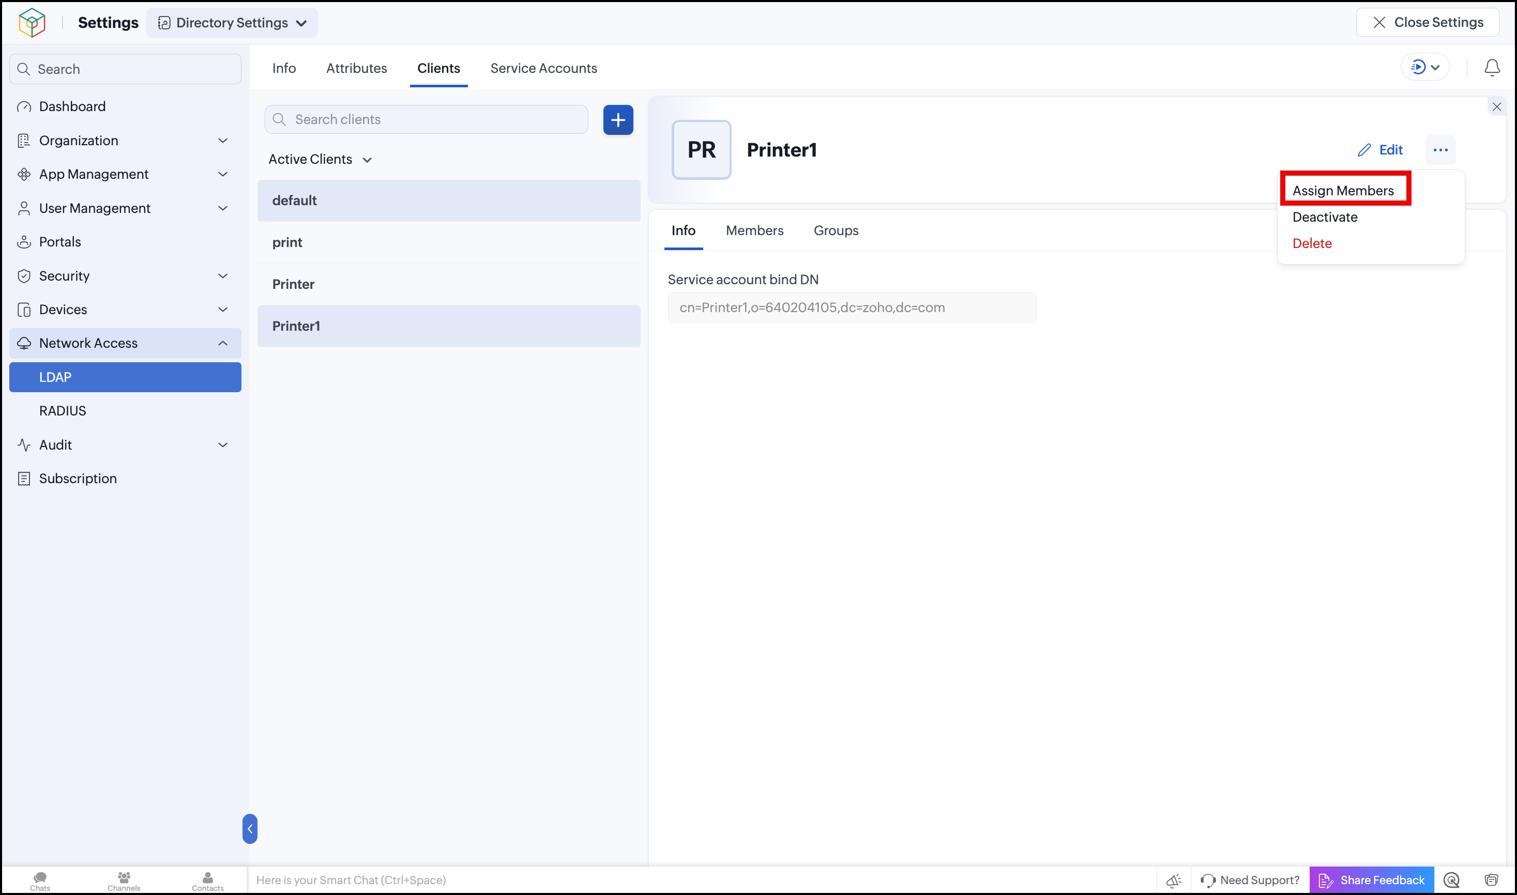Close the Printer1 detail panel
The image size is (1517, 895).
pyautogui.click(x=1496, y=107)
